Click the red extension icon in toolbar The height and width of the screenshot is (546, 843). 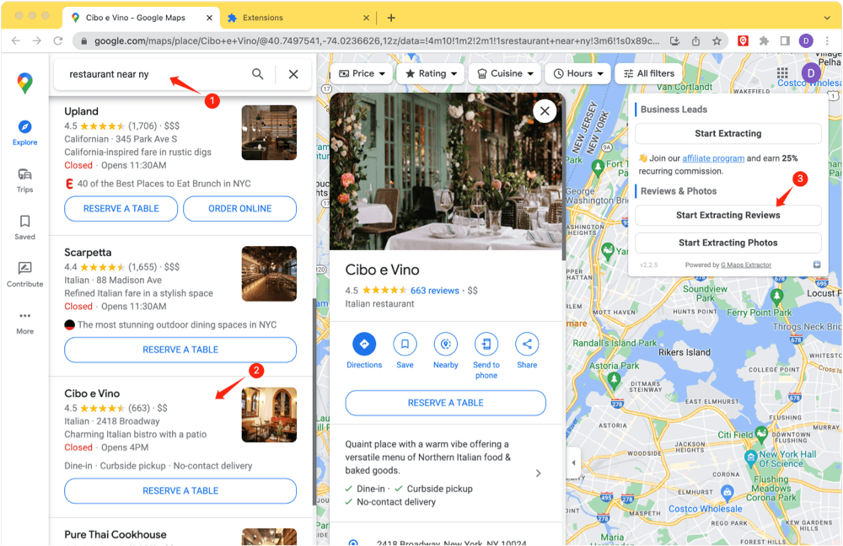(x=743, y=40)
